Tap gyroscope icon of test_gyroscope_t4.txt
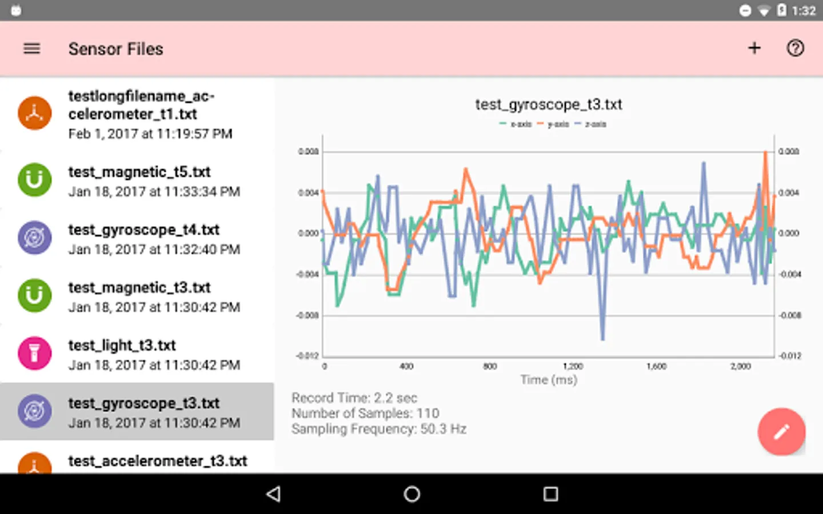 (x=34, y=238)
